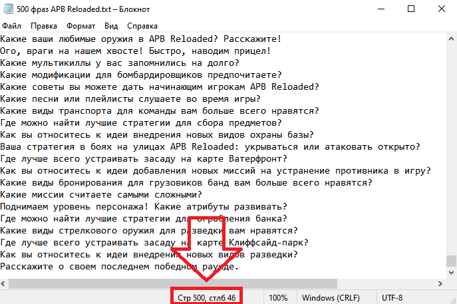Click line 'Какие модификации для бомбардировщиков предпочитаете?'
Viewport: 457px width, 304px height.
(141, 75)
